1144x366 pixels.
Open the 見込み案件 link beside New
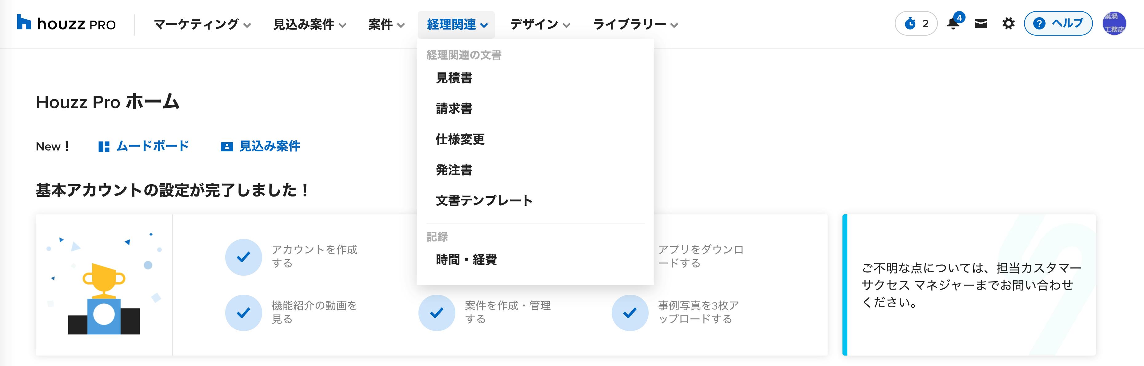point(261,146)
